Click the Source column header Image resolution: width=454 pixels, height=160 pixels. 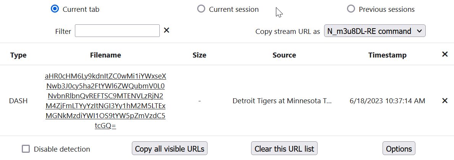(x=284, y=55)
